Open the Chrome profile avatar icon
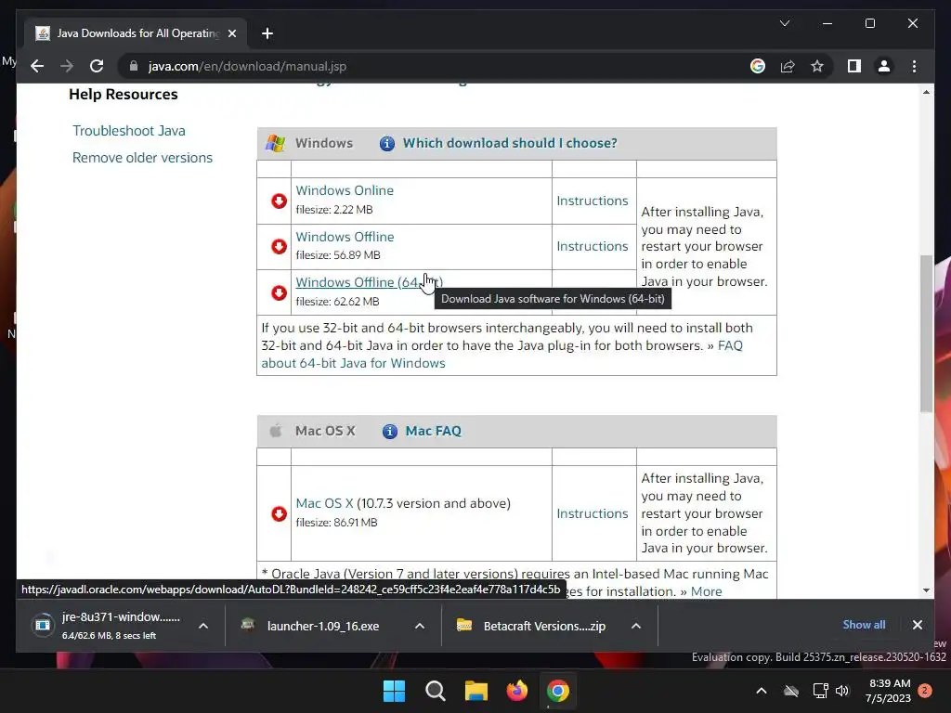951x713 pixels. pos(884,66)
